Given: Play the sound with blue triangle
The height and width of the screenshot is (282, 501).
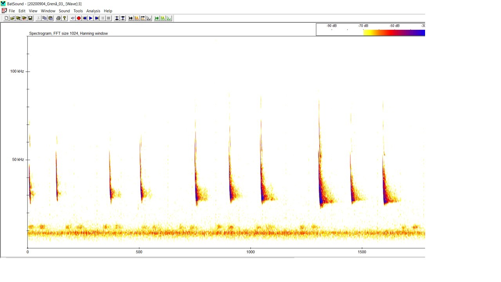Looking at the screenshot, I should (91, 18).
